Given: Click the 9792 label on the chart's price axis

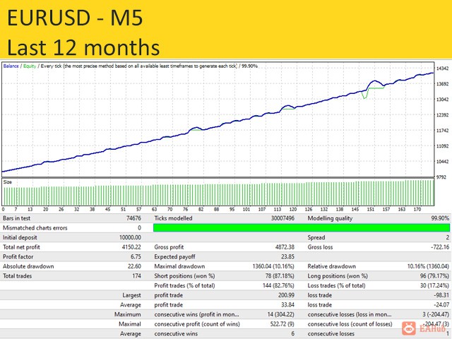Looking at the screenshot, I should coord(441,177).
